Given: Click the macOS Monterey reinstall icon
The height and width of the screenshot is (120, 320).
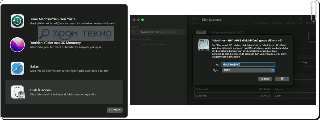Looking at the screenshot, I should pos(17,45).
